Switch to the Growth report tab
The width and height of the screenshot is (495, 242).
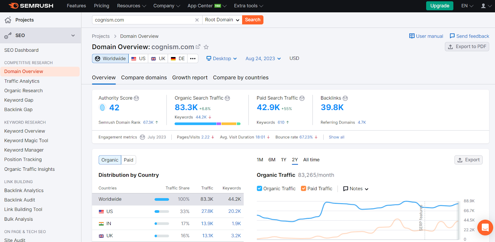(x=190, y=78)
